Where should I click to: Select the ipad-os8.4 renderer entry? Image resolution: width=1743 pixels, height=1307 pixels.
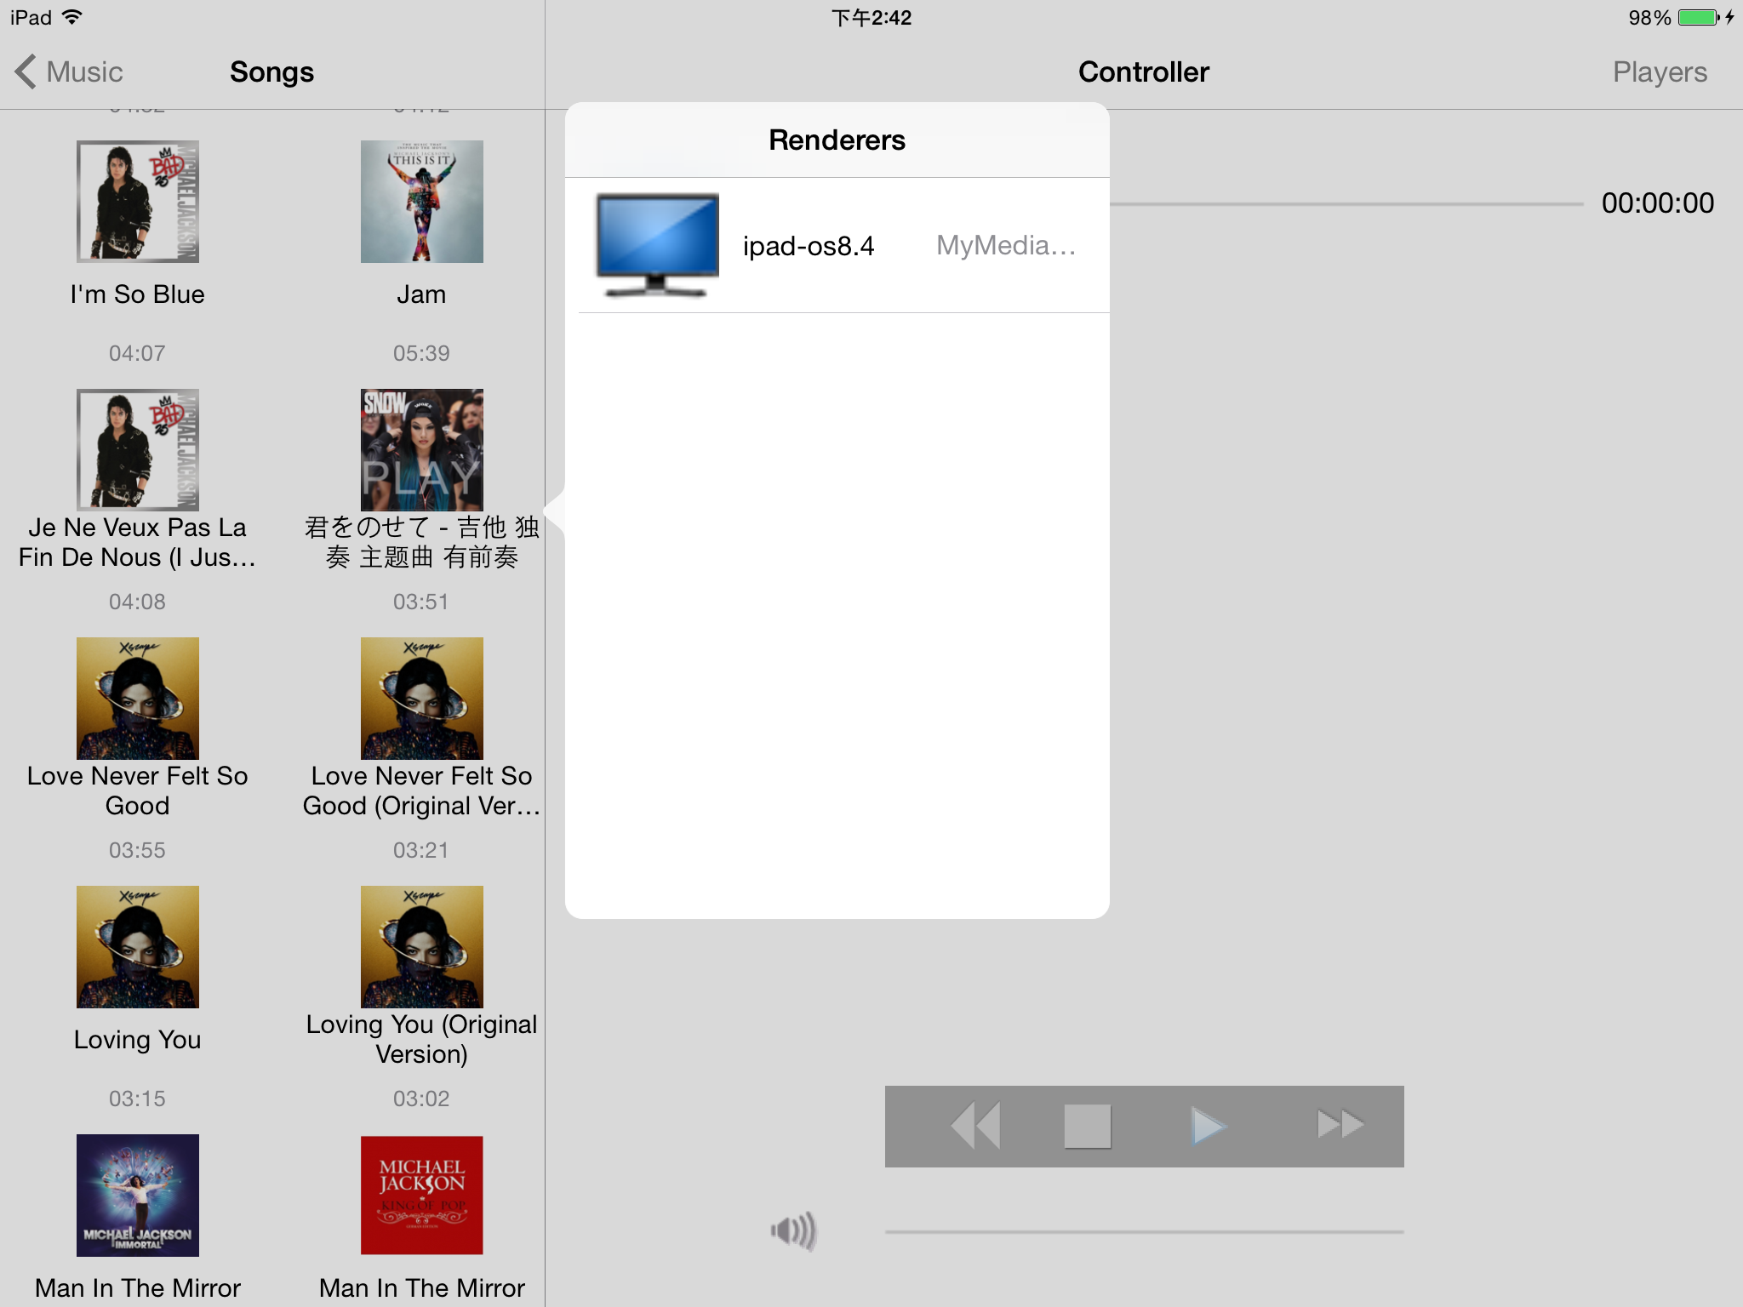[x=808, y=246]
